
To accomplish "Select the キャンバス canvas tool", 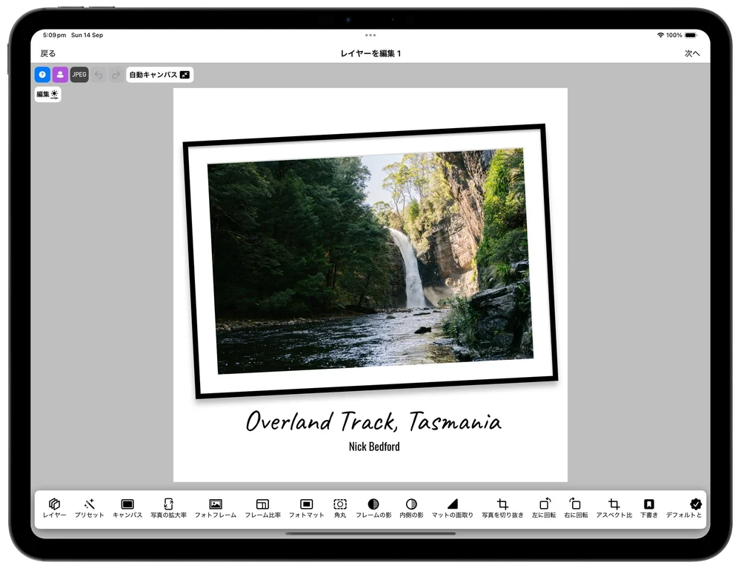I will point(127,508).
